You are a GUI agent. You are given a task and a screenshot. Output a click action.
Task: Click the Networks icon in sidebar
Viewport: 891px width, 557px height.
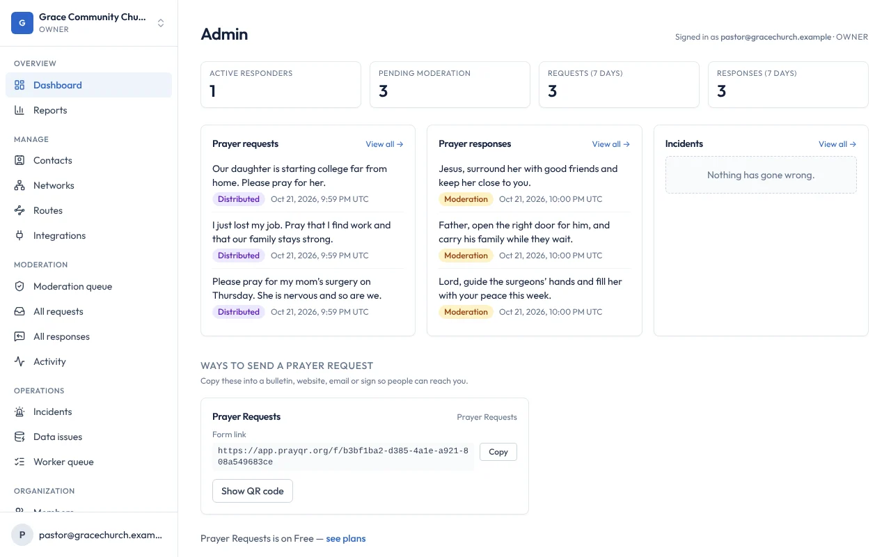point(19,185)
